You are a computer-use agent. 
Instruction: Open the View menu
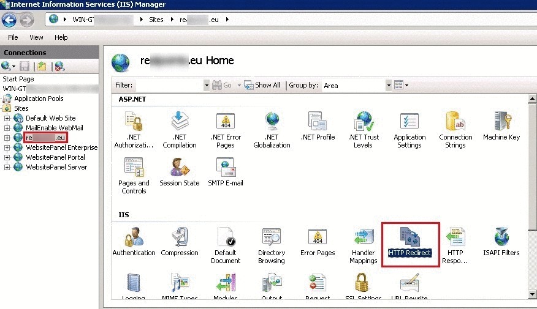37,37
